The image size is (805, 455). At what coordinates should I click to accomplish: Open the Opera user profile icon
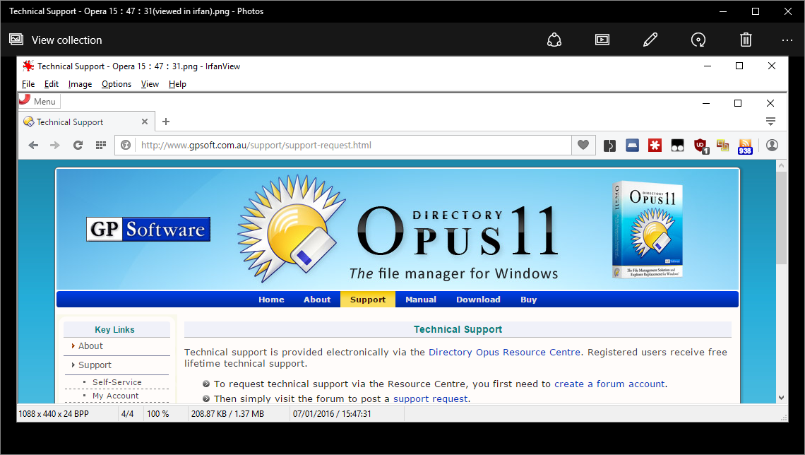tap(772, 146)
